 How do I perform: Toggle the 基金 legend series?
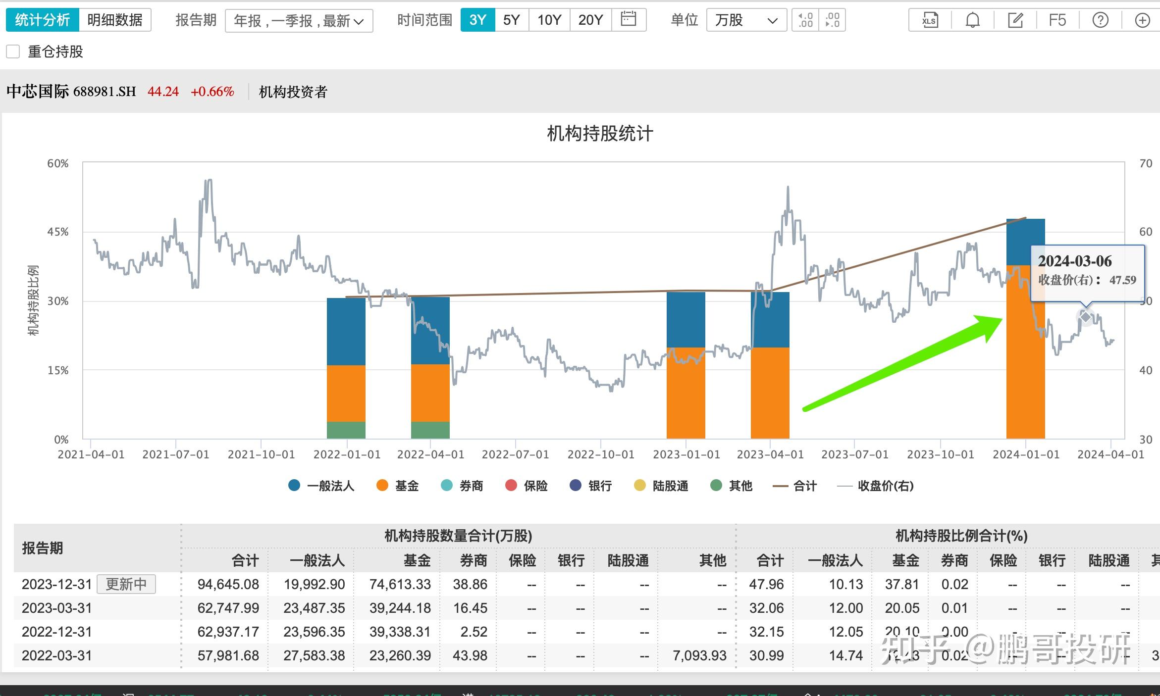pyautogui.click(x=398, y=486)
